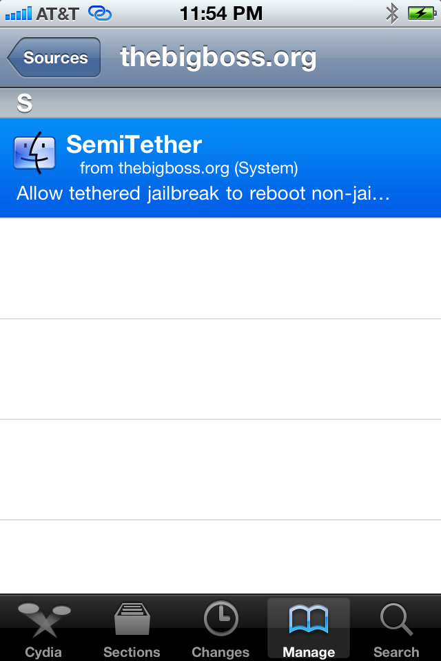This screenshot has height=661, width=441.
Task: Tap the battery charging indicator
Action: [x=420, y=13]
